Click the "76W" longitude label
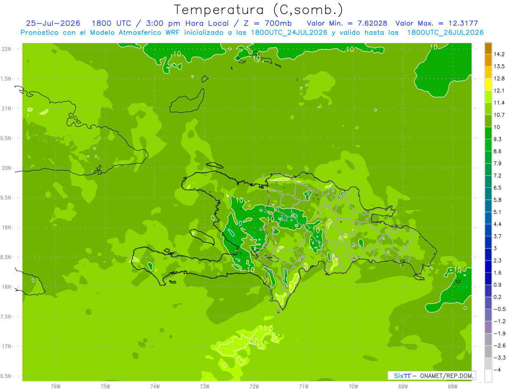This screenshot has width=508, height=392. (x=55, y=386)
